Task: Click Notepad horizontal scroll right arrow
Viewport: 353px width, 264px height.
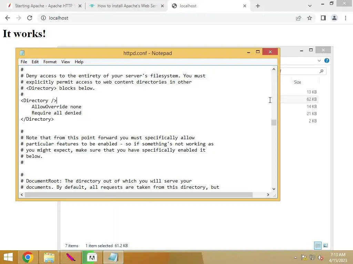Action: (268, 195)
